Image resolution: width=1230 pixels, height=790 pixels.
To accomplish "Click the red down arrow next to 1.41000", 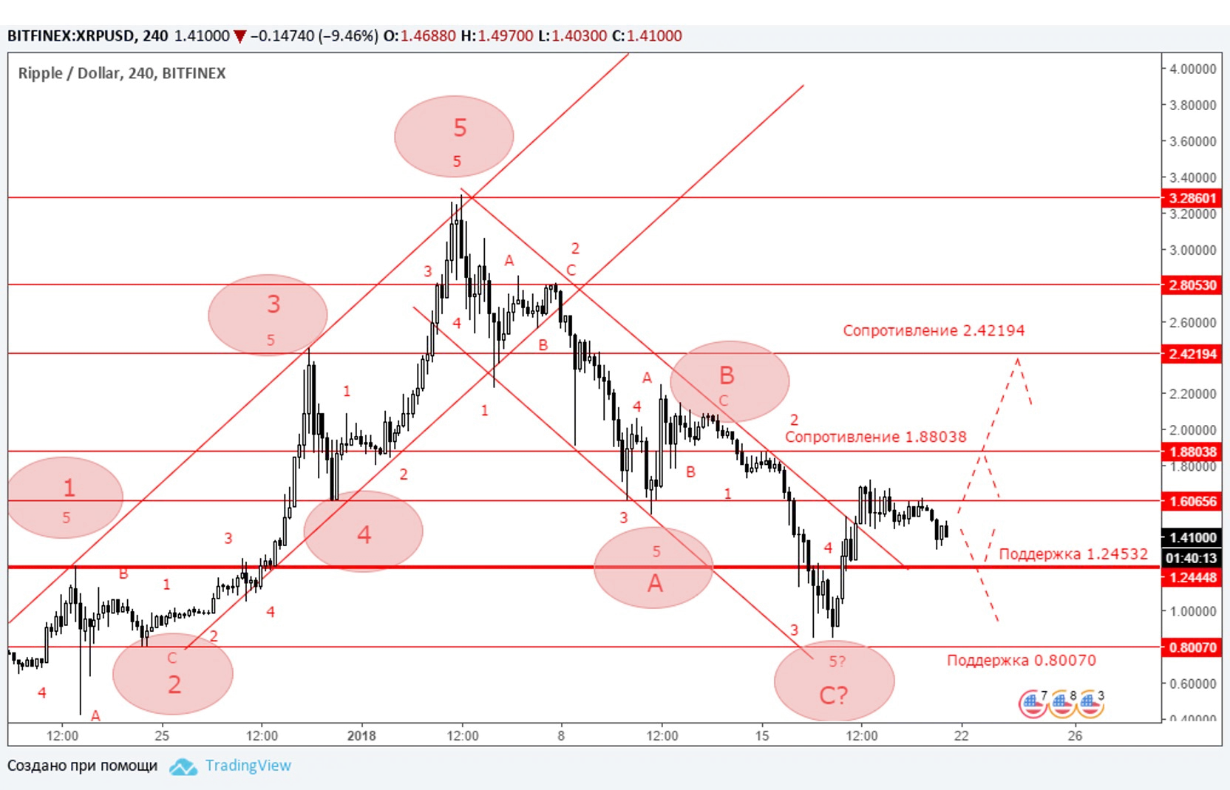I will 239,36.
